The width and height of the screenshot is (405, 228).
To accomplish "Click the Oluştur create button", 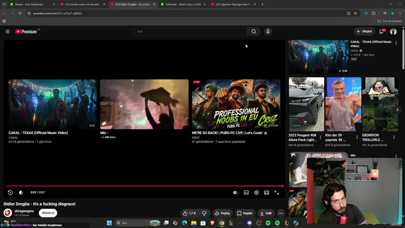I will pos(364,31).
